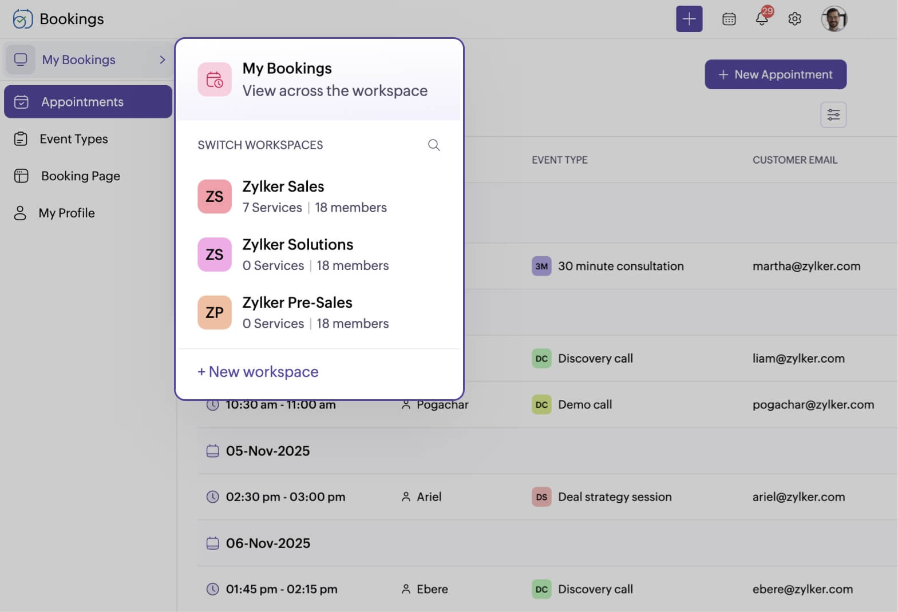This screenshot has height=612, width=898.
Task: Expand the My Bookings workspace chevron
Action: coord(163,59)
